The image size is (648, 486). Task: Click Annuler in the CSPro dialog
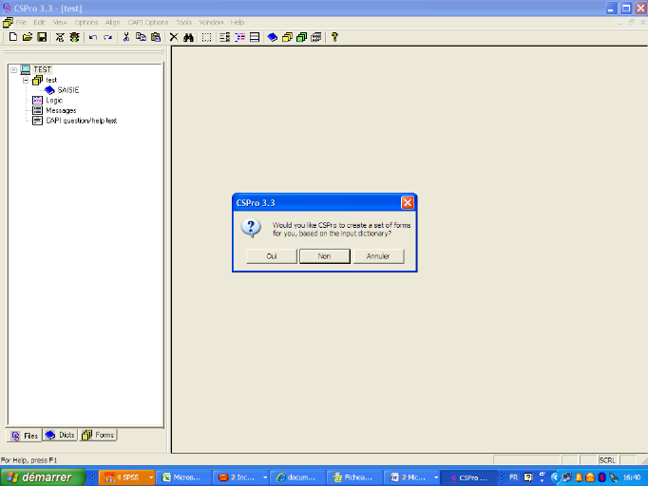pyautogui.click(x=378, y=256)
